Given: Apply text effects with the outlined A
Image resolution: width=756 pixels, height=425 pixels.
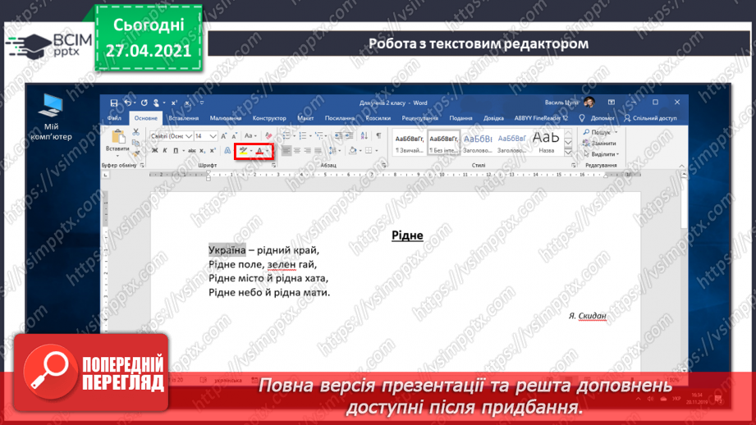Looking at the screenshot, I should pyautogui.click(x=227, y=151).
